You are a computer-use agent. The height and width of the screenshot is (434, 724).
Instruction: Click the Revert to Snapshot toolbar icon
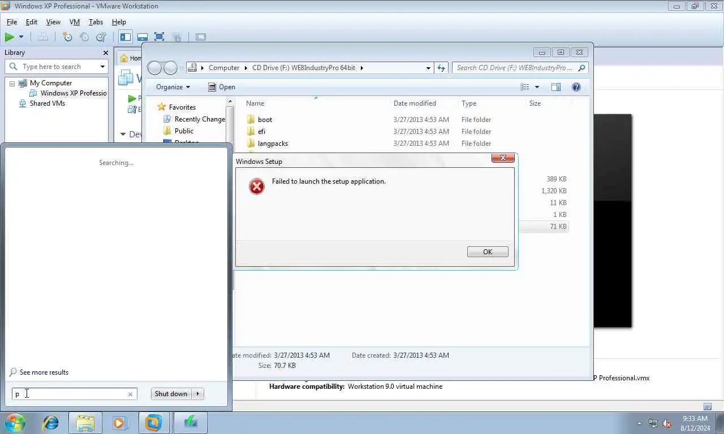[84, 37]
